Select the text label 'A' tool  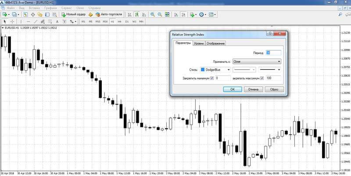(x=57, y=21)
